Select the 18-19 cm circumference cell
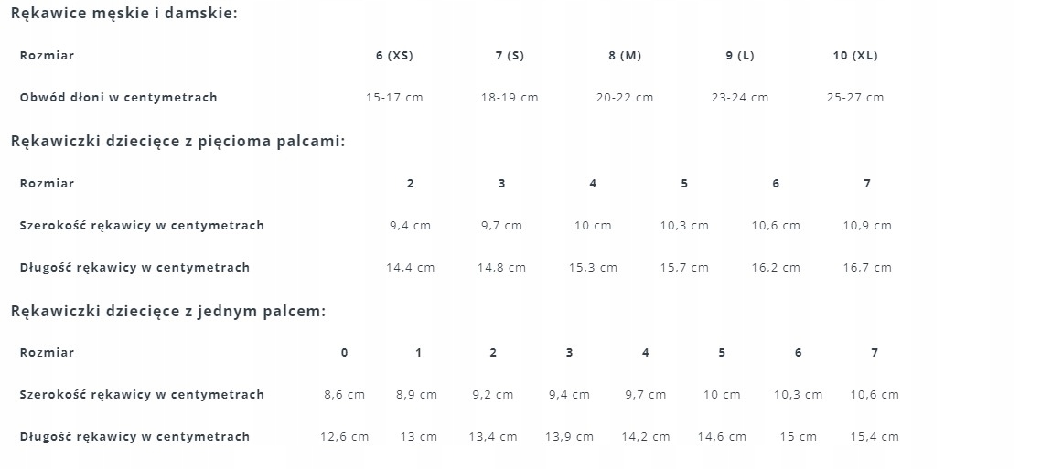Image resolution: width=1041 pixels, height=469 pixels. pyautogui.click(x=510, y=98)
